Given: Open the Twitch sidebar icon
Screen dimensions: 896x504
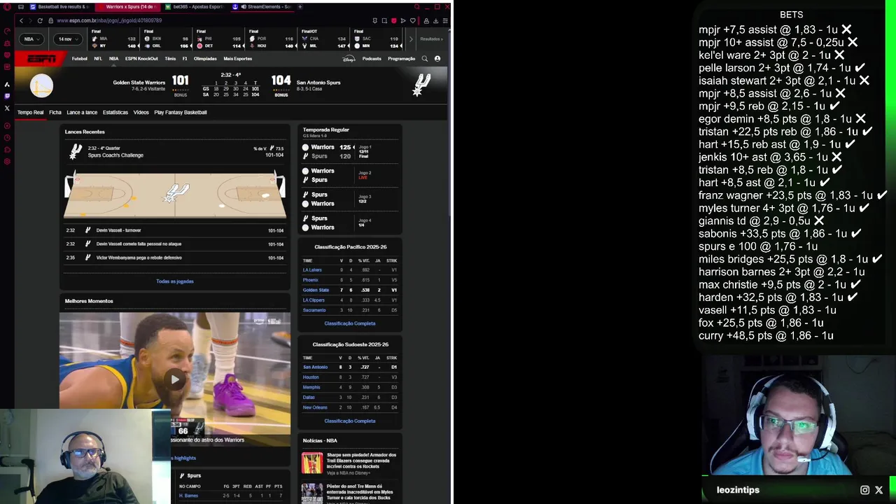Looking at the screenshot, I should click(x=7, y=96).
